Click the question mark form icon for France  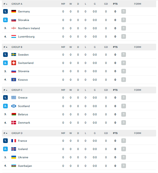coord(124,141)
